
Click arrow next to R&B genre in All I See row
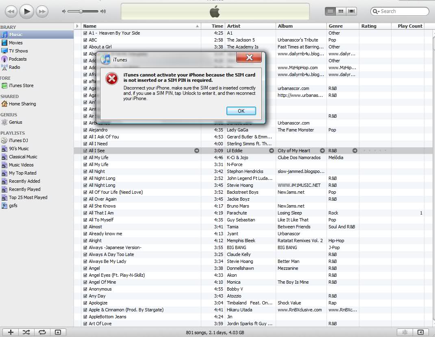tap(355, 151)
